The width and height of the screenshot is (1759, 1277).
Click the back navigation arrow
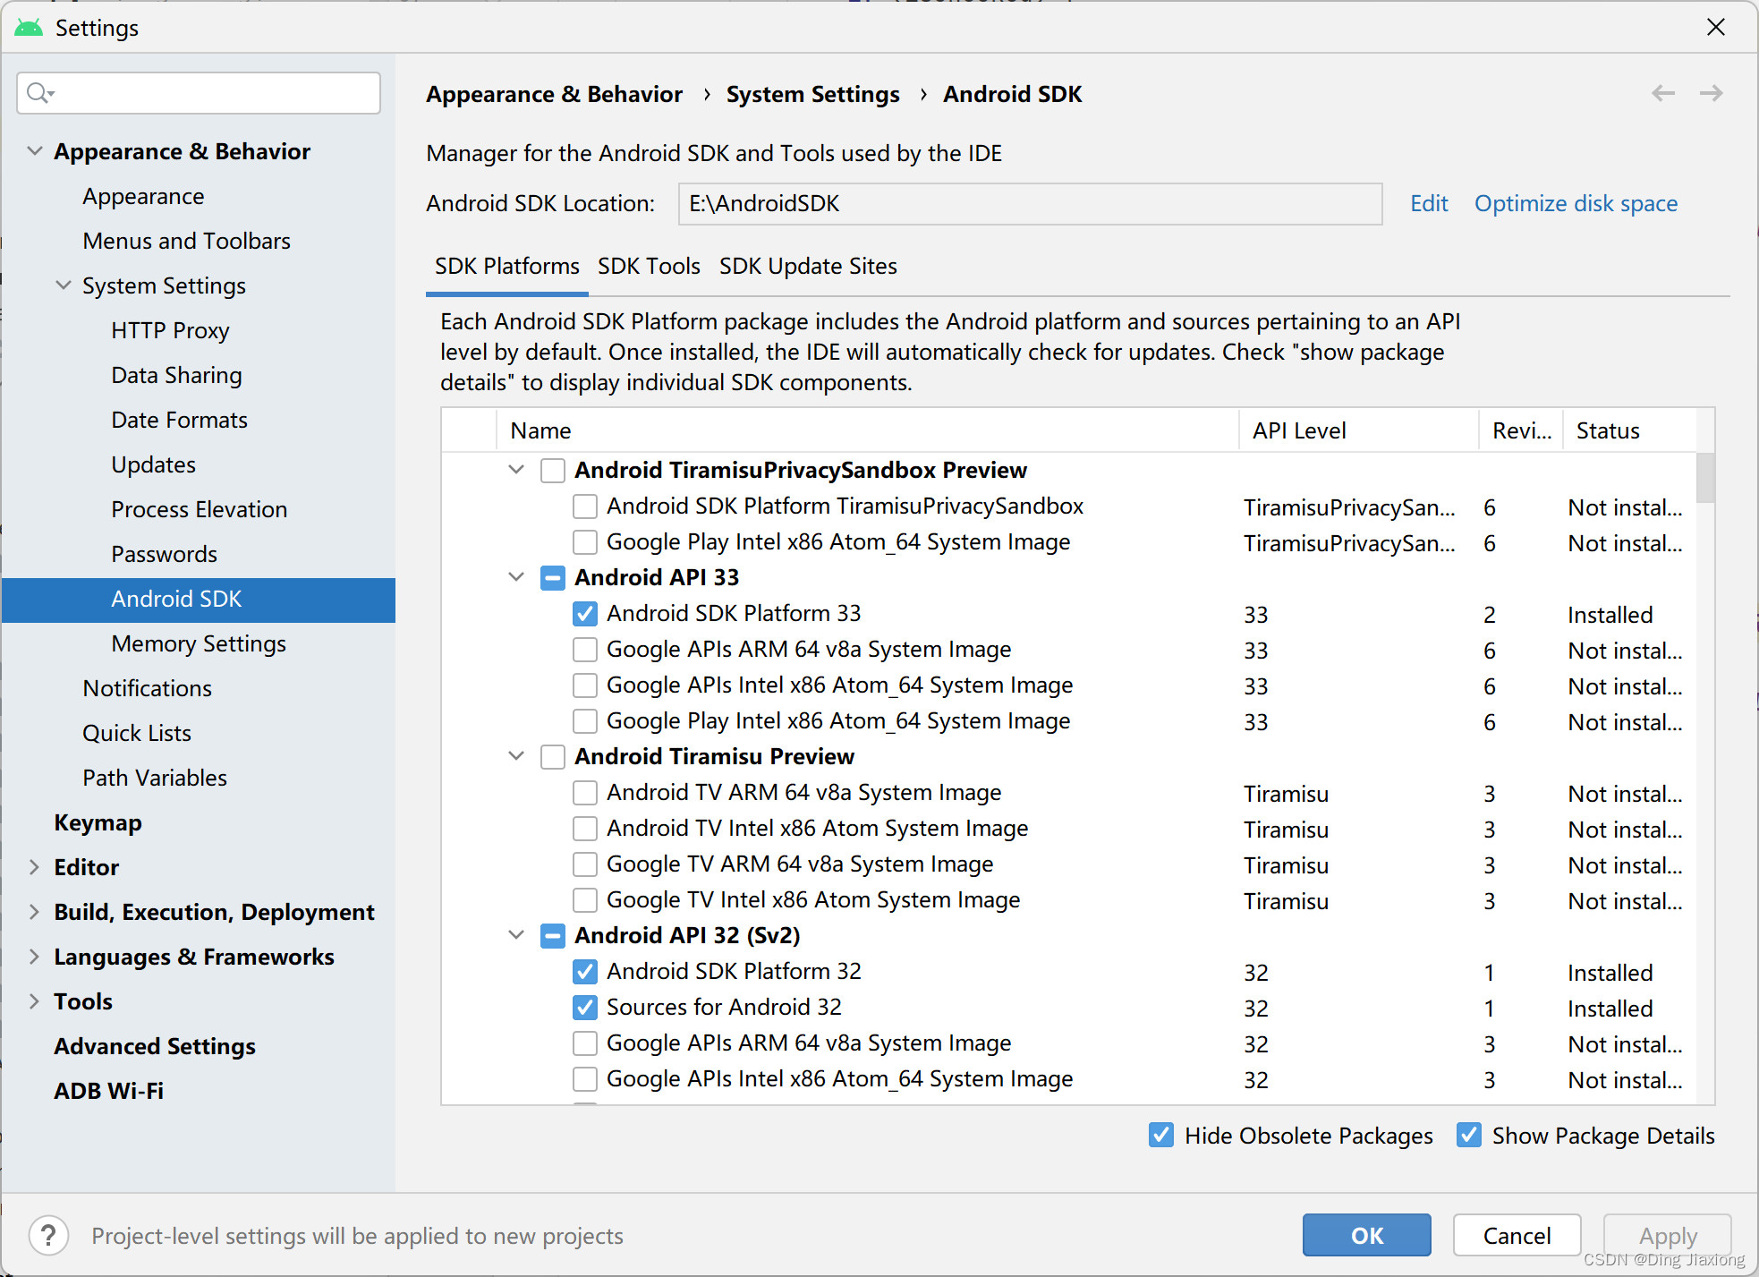[x=1662, y=93]
